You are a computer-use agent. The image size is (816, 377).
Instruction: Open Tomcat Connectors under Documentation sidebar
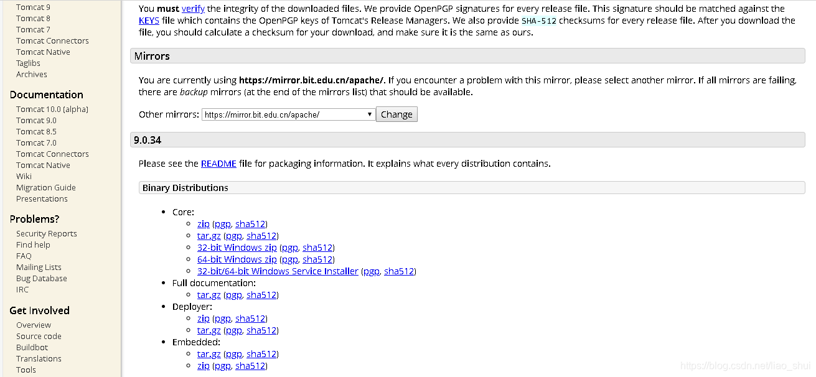click(52, 154)
